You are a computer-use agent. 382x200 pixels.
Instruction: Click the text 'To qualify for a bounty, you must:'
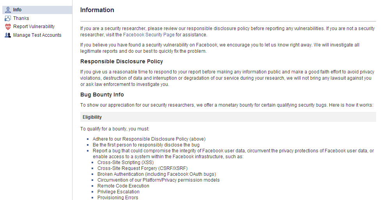[115, 129]
